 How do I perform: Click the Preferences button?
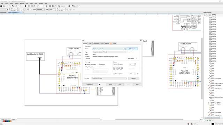[132, 49]
